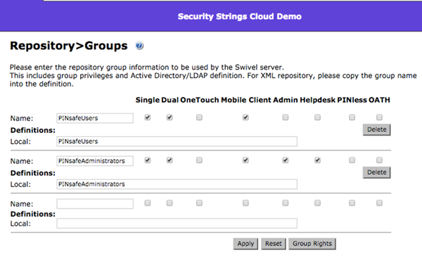
Task: Enable Admin for PINsafeUsers group
Action: click(x=286, y=117)
